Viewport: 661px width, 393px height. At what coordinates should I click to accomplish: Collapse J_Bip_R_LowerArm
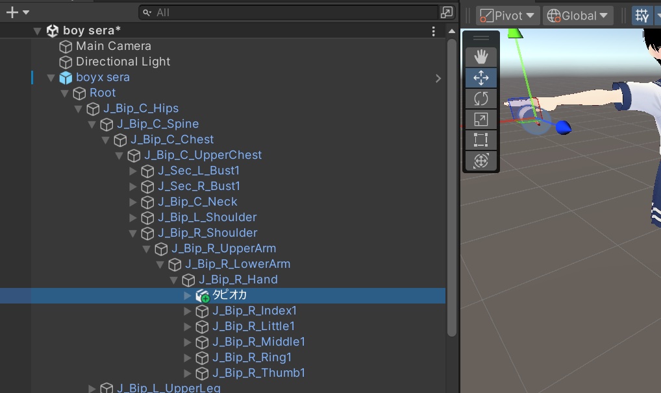pyautogui.click(x=160, y=265)
